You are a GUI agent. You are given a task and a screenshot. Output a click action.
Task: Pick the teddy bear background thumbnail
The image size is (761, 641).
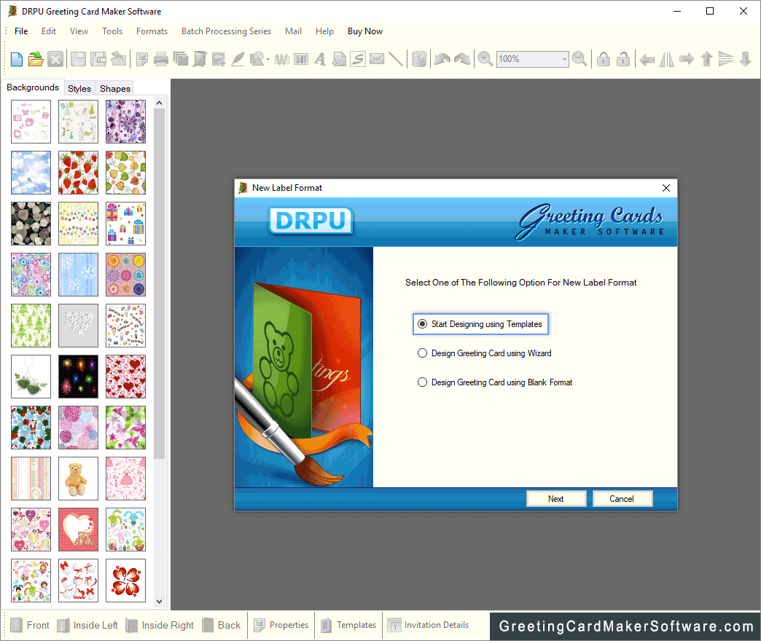(x=78, y=479)
